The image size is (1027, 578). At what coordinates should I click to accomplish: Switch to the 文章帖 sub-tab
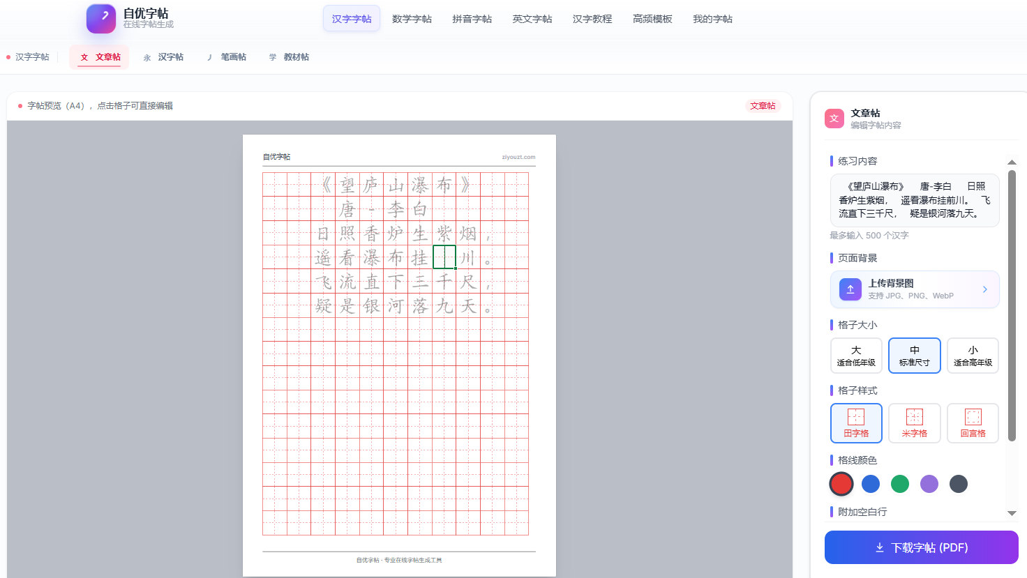pyautogui.click(x=100, y=57)
